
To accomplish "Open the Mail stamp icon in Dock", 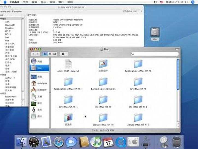I will pos(46,142).
